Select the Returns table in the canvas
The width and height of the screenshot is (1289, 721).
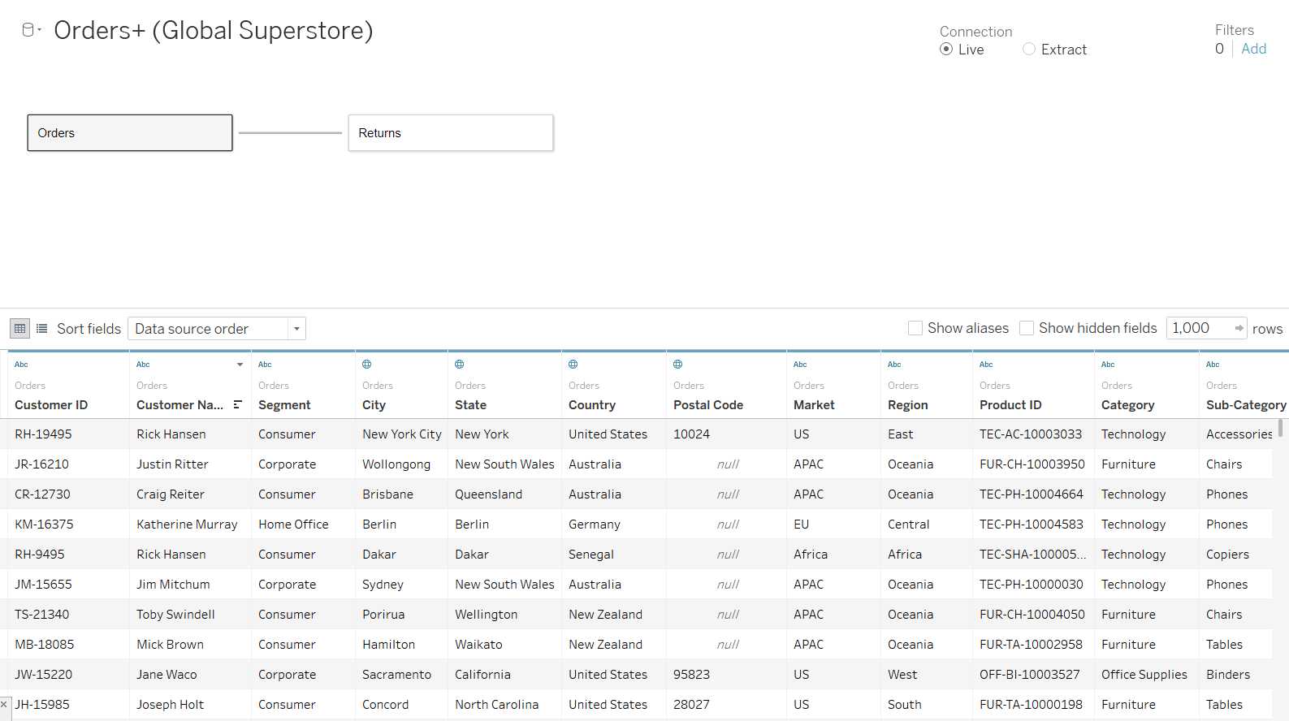click(x=451, y=132)
